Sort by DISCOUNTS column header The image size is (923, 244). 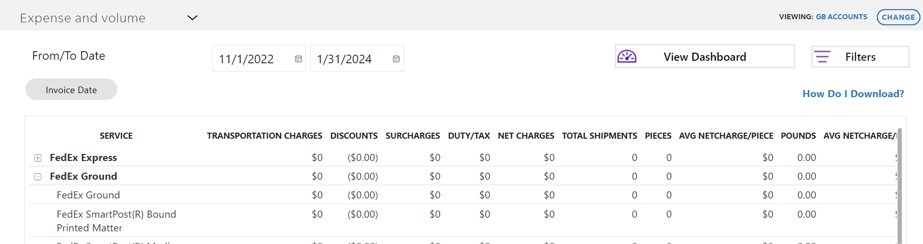coord(354,136)
